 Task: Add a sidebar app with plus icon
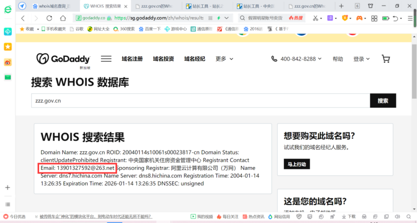point(8,187)
